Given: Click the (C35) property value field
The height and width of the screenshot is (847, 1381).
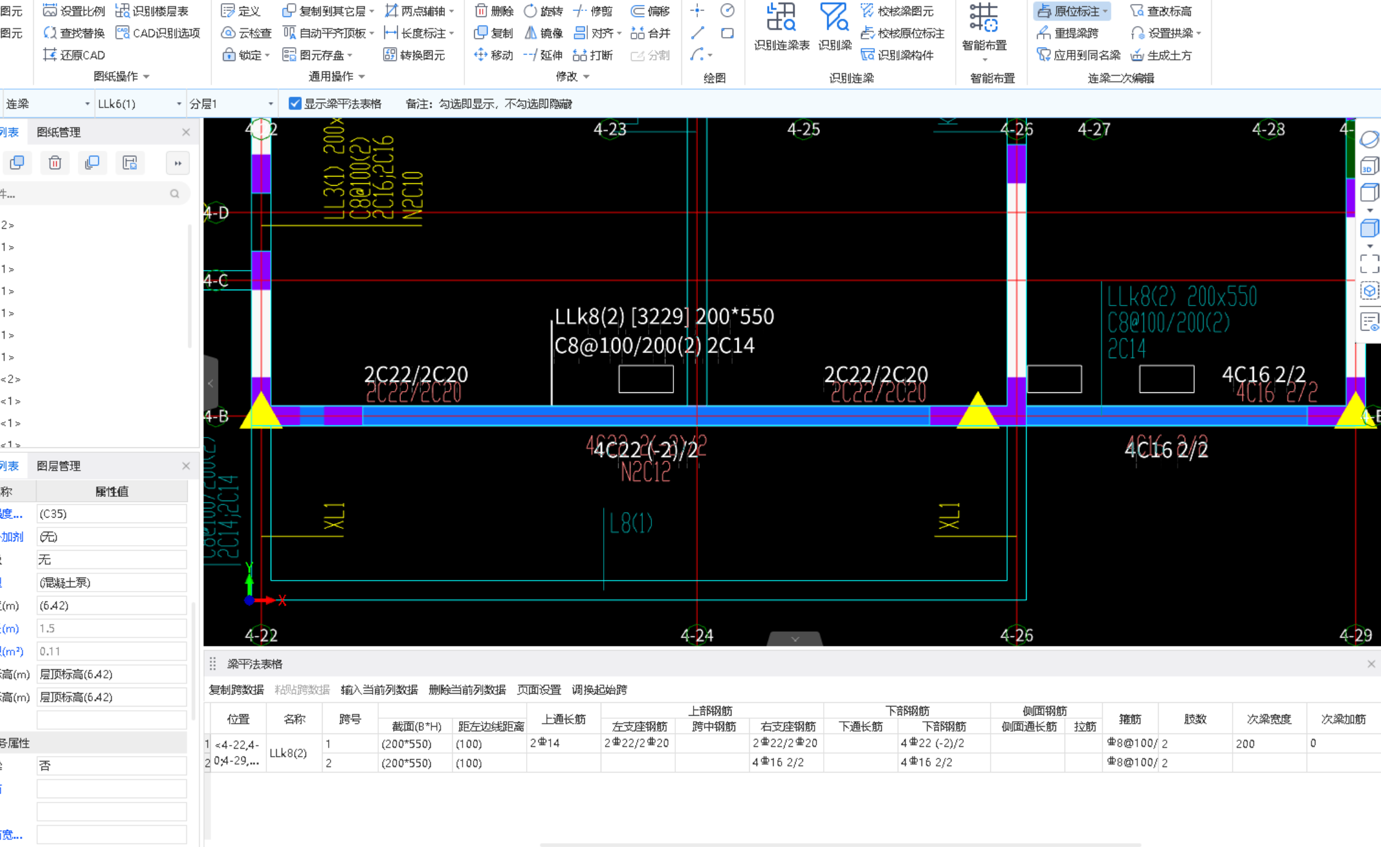Looking at the screenshot, I should coord(111,513).
